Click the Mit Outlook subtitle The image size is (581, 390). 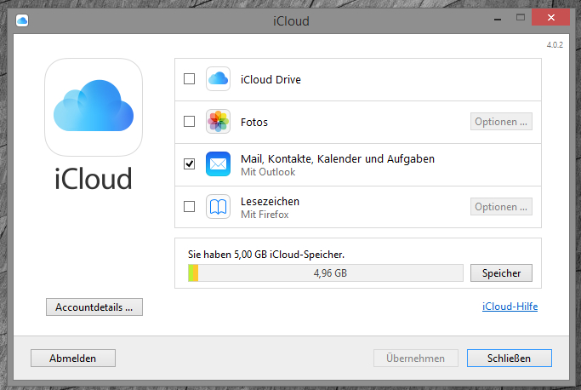(x=268, y=172)
